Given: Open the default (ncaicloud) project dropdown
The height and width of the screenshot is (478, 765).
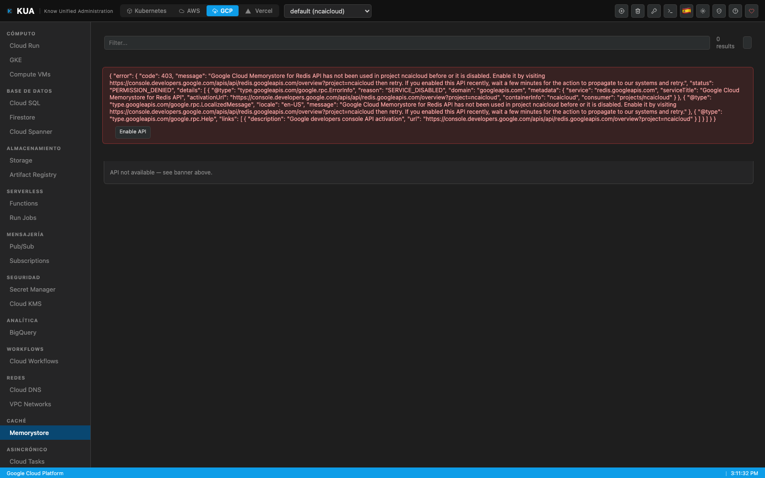Looking at the screenshot, I should coord(328,11).
